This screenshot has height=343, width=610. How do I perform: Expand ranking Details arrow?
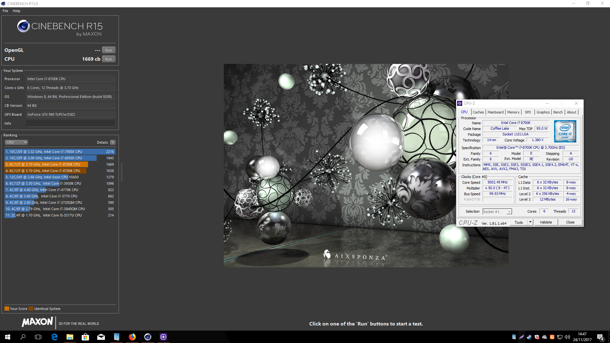pyautogui.click(x=113, y=142)
